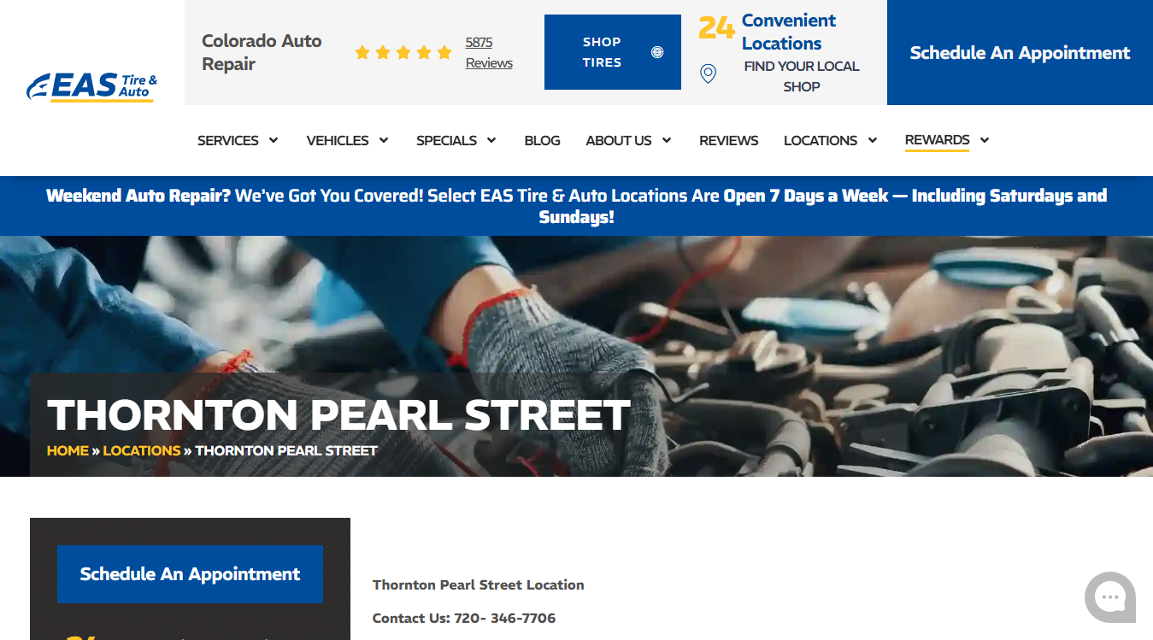Open the Specials menu
Screen dimensions: 1153x640
[x=446, y=140]
